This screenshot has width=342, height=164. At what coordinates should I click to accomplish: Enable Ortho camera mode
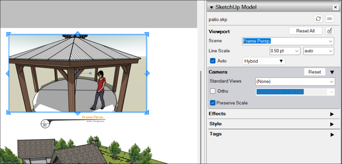[212, 91]
